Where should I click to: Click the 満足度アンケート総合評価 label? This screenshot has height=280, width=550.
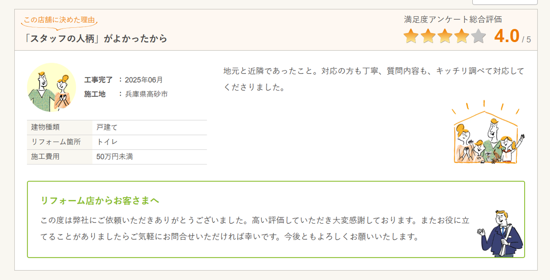coord(453,19)
